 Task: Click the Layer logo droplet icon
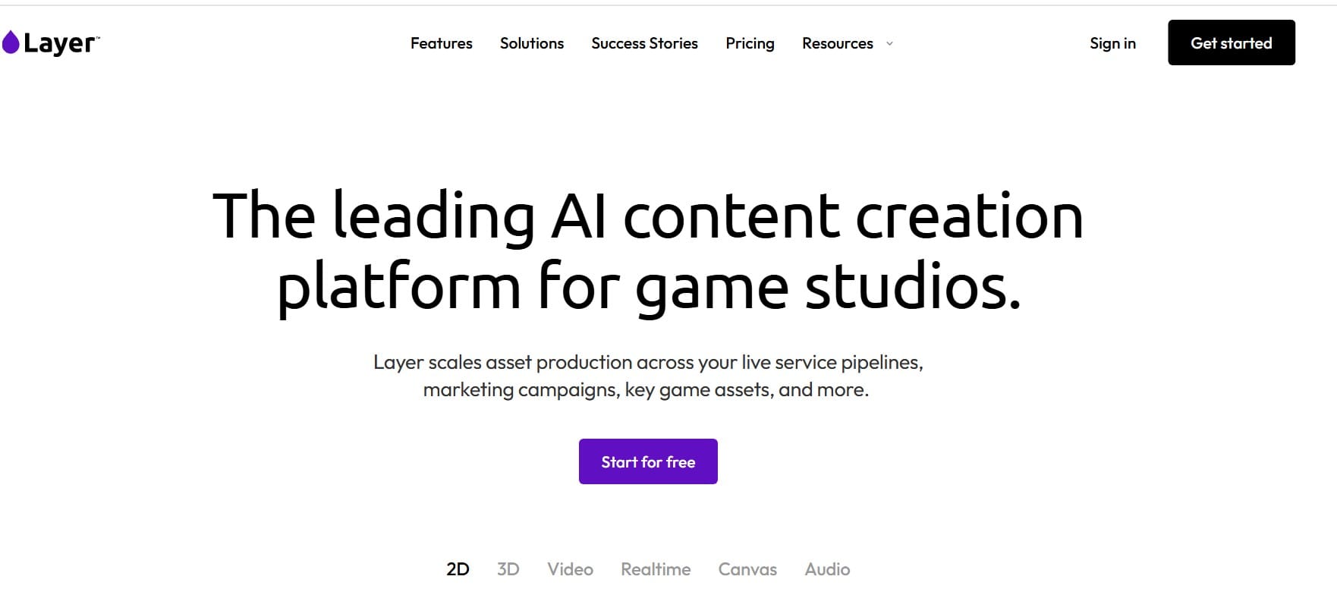[x=11, y=42]
